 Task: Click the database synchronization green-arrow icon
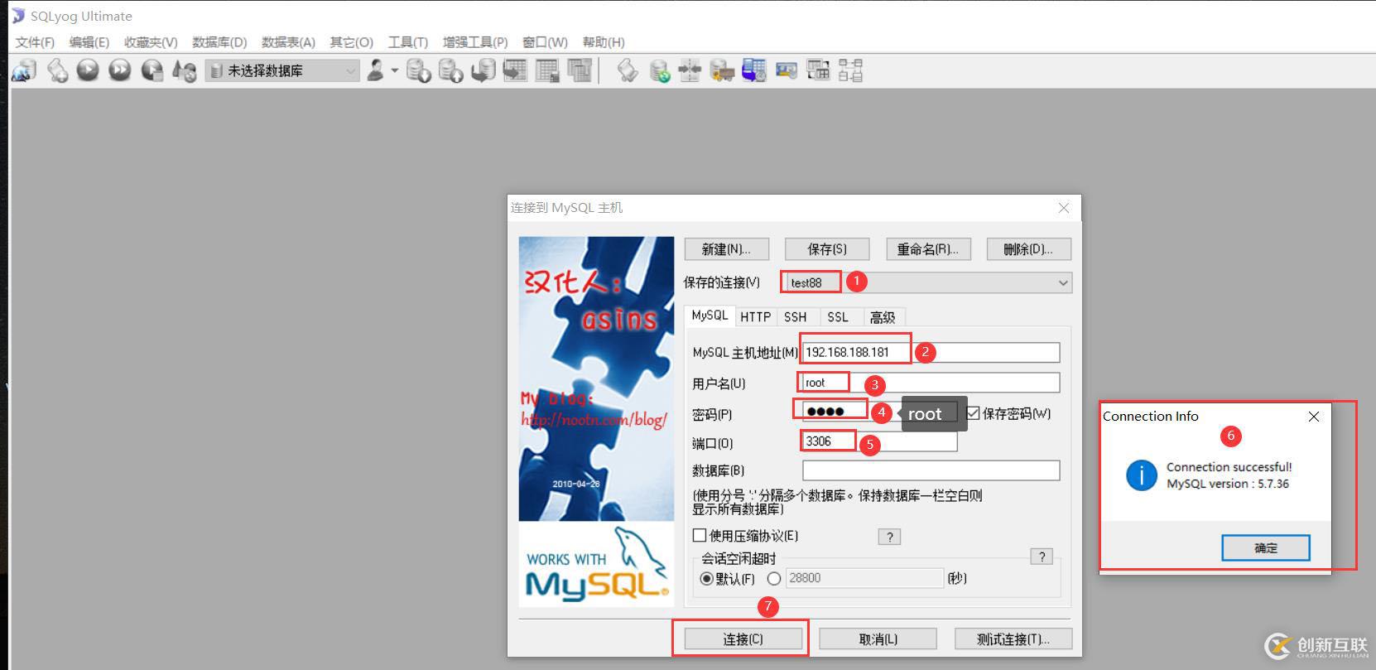click(660, 71)
